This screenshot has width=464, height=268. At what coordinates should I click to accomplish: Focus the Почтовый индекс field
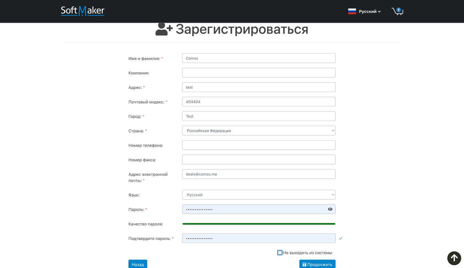click(259, 102)
